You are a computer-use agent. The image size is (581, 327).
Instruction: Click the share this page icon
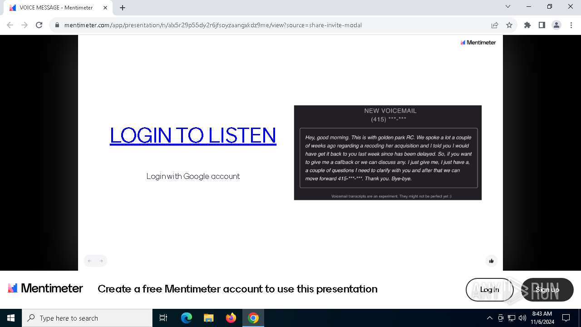click(495, 25)
